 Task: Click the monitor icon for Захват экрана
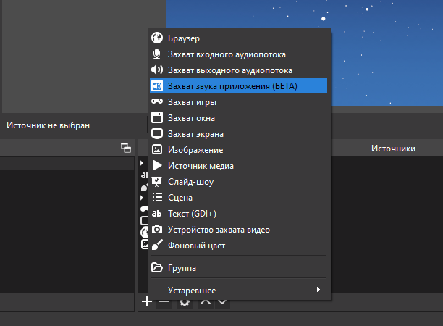click(157, 133)
